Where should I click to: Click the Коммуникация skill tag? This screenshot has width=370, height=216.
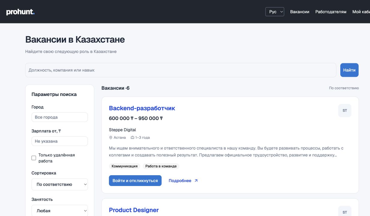[x=125, y=166]
